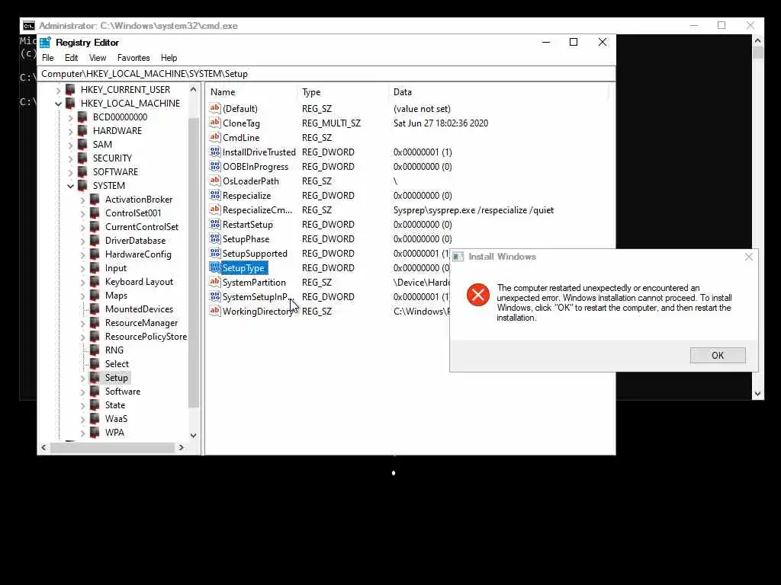Collapse the HKEY_LOCAL_MACHINE tree node
Screen dimensions: 781x585
point(58,104)
